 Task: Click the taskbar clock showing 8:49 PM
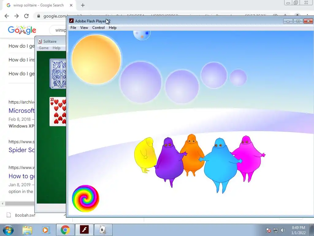(298, 230)
